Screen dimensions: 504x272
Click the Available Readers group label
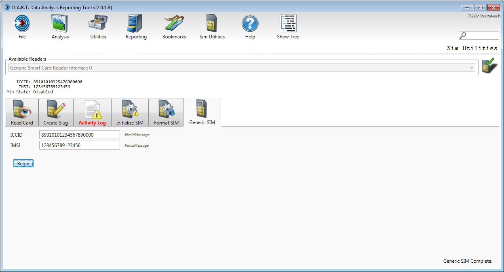coord(27,59)
